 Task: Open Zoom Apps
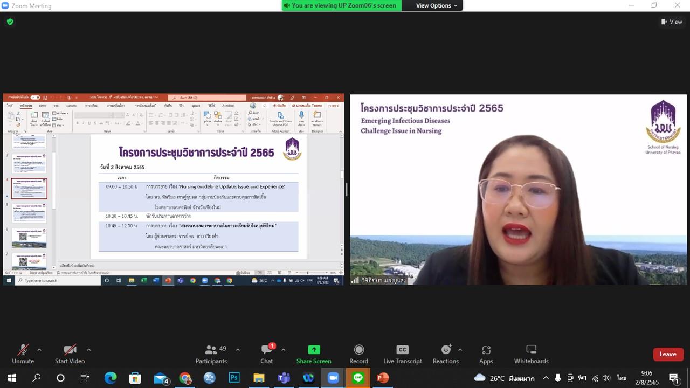(x=486, y=354)
